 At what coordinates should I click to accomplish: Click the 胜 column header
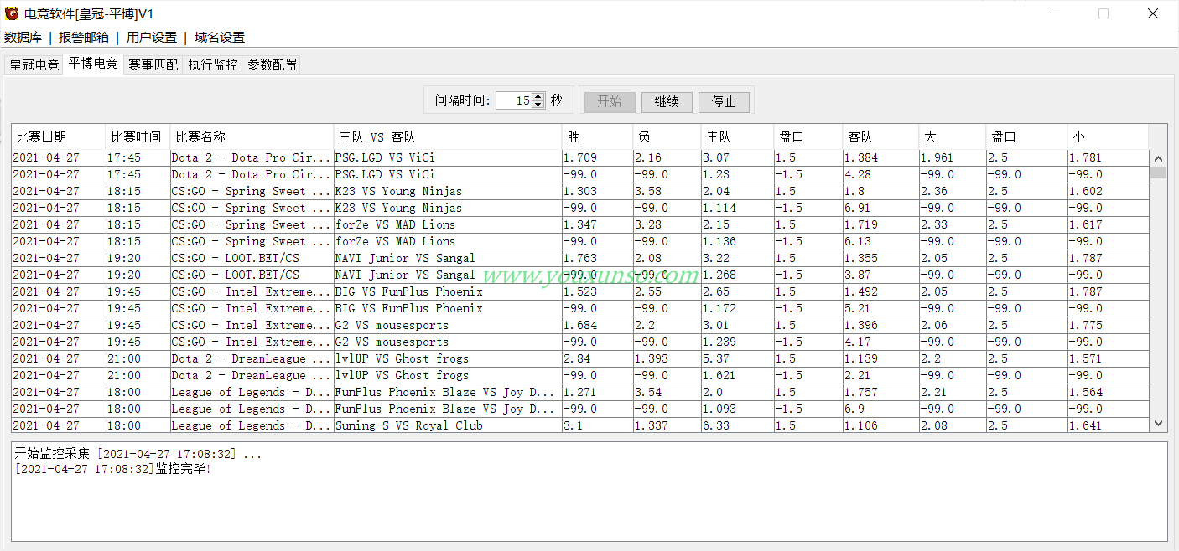597,136
